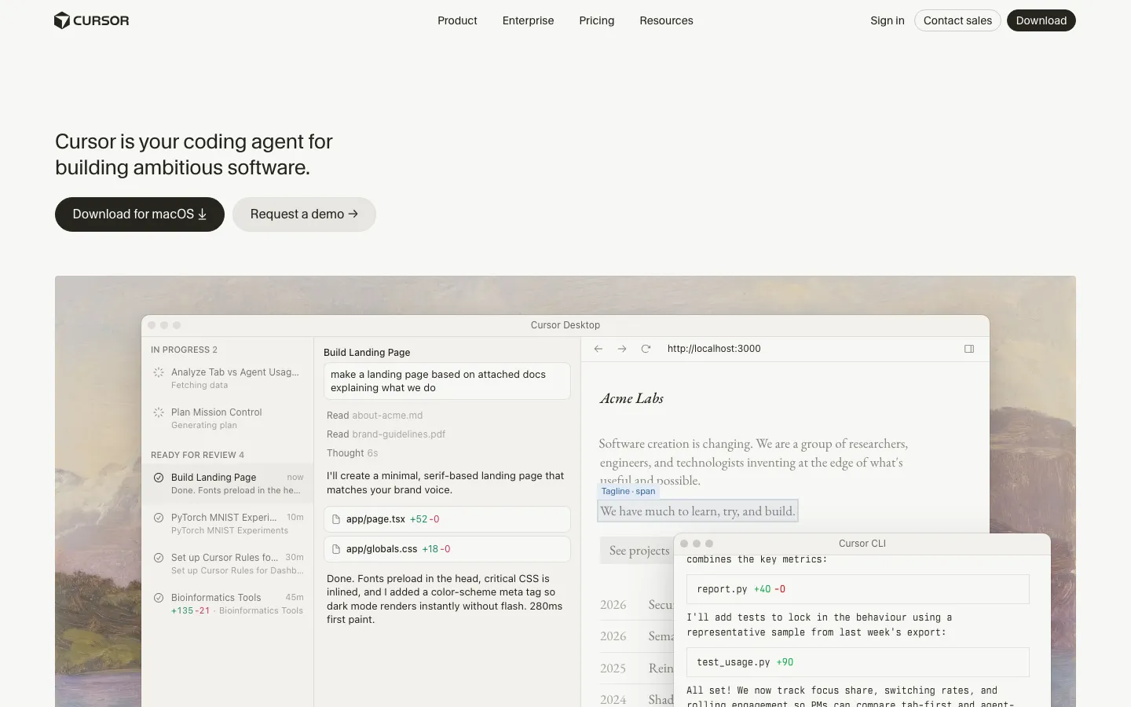This screenshot has height=707, width=1131.
Task: Expand the Thought 6s step
Action: [352, 453]
